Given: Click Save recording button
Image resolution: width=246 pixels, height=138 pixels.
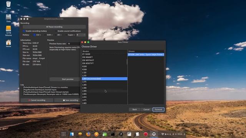Looking at the screenshot, I should pos(67,100).
